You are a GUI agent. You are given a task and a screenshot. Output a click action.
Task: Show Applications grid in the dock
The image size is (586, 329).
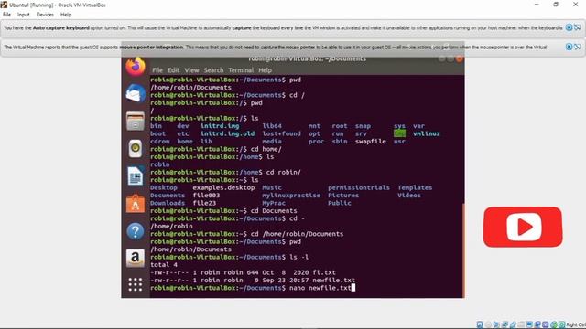[x=136, y=284]
